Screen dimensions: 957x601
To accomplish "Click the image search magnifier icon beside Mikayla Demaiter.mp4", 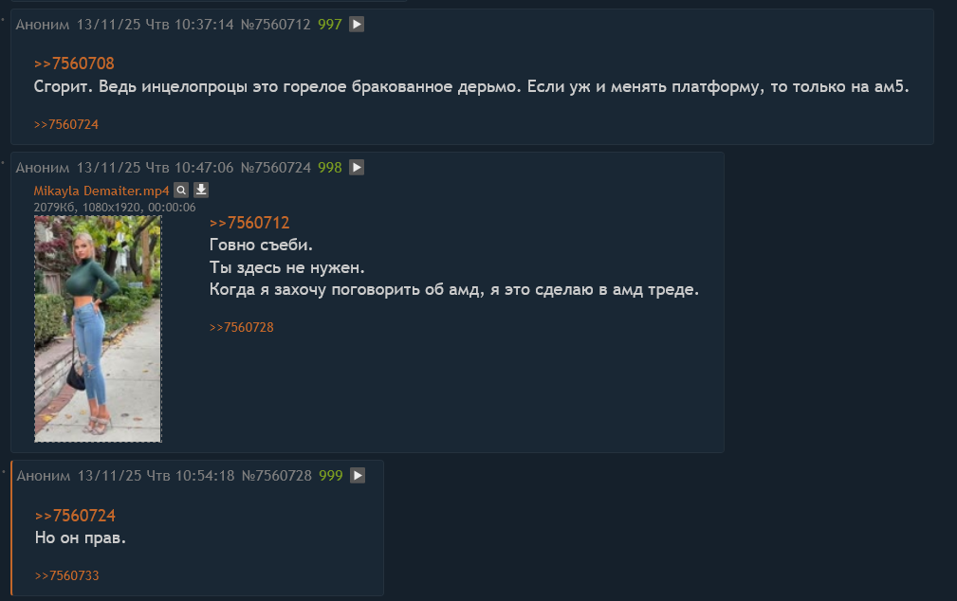I will point(181,191).
